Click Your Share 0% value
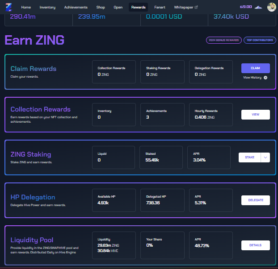This screenshot has height=269, width=278. [149, 245]
